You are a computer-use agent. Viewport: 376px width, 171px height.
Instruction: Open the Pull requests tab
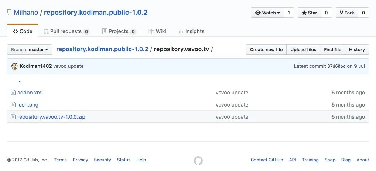[x=66, y=31]
